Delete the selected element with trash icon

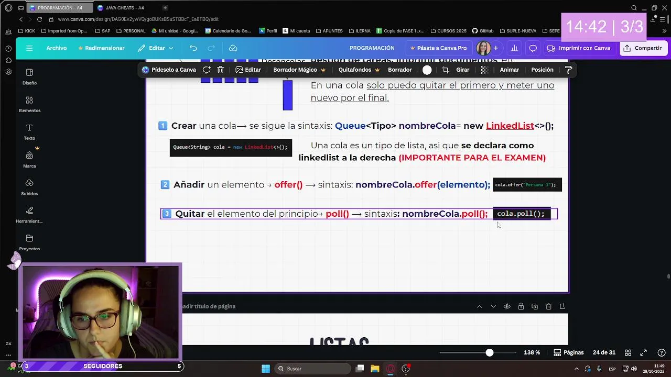tap(221, 70)
